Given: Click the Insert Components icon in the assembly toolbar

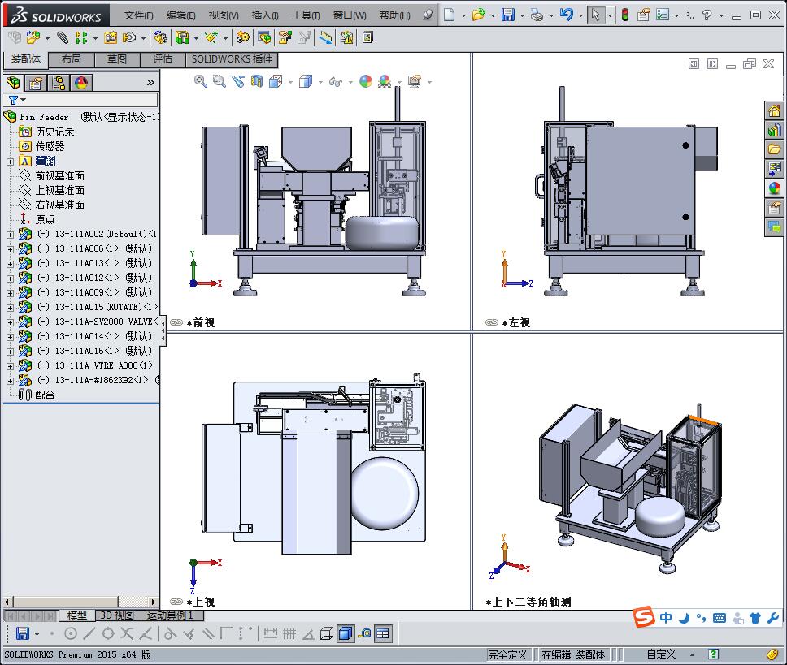Looking at the screenshot, I should click(x=33, y=37).
